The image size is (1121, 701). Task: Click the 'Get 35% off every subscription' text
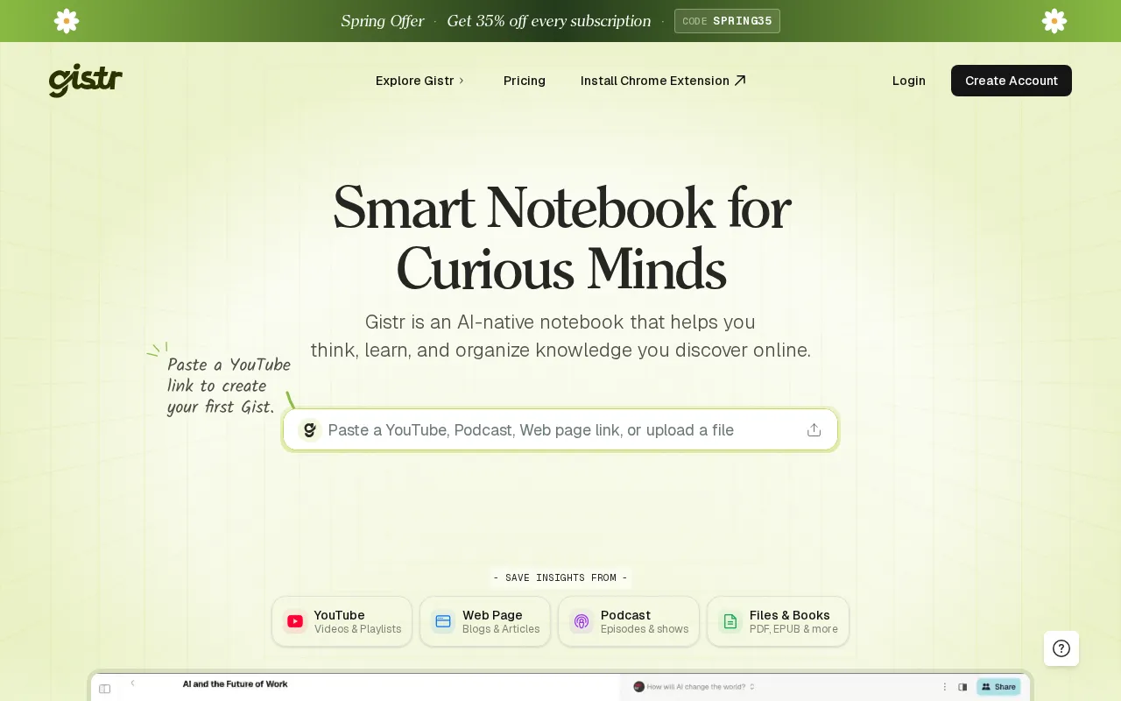coord(549,21)
